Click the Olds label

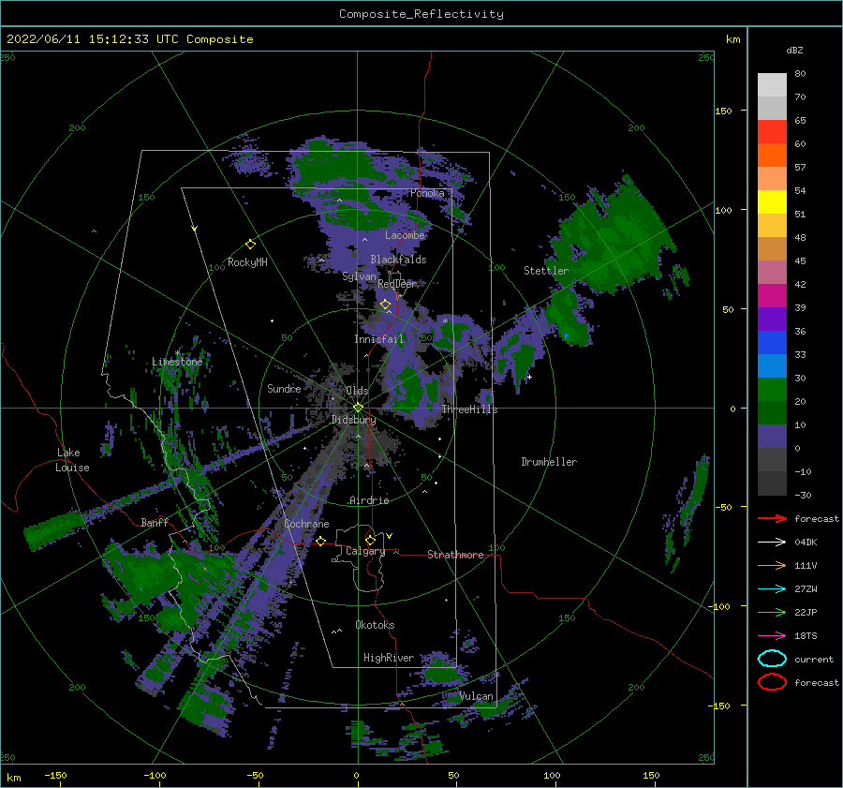[x=357, y=391]
